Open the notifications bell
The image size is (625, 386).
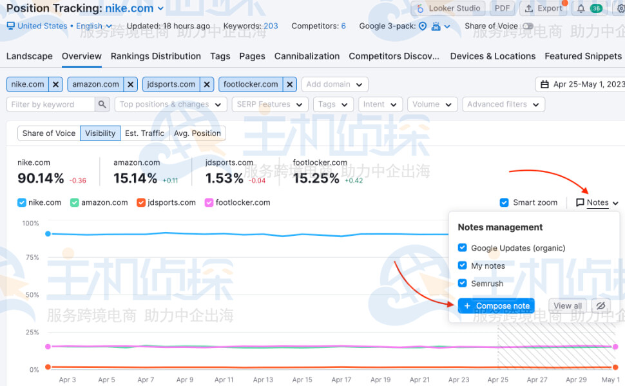[580, 8]
